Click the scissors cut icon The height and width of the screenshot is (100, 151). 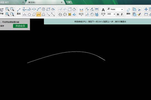tap(139, 9)
